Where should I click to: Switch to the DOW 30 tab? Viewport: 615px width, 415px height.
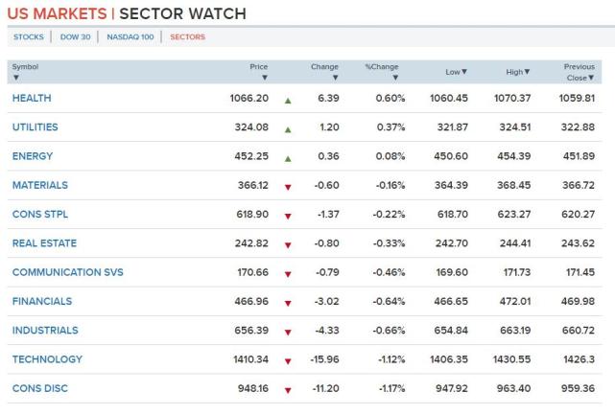[73, 37]
